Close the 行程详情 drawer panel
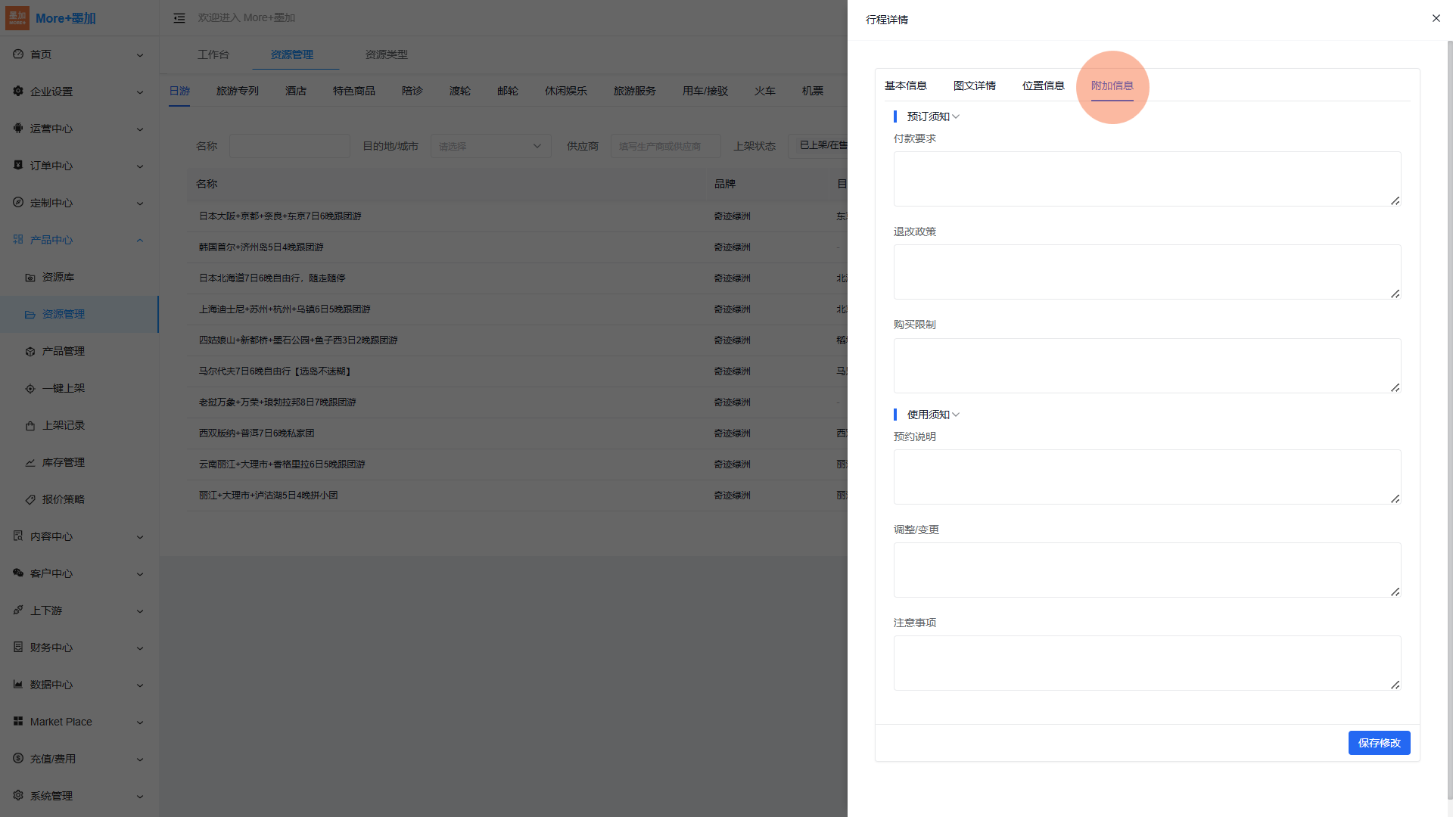The height and width of the screenshot is (817, 1453). coord(1436,18)
